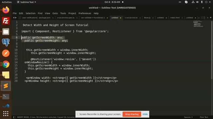The height and width of the screenshot is (119, 213).
Task: Open the Sublime Text app menu dropdown
Action: pos(27,2)
